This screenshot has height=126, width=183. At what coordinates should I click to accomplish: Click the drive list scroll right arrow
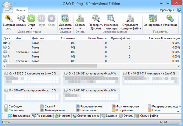click(x=179, y=66)
